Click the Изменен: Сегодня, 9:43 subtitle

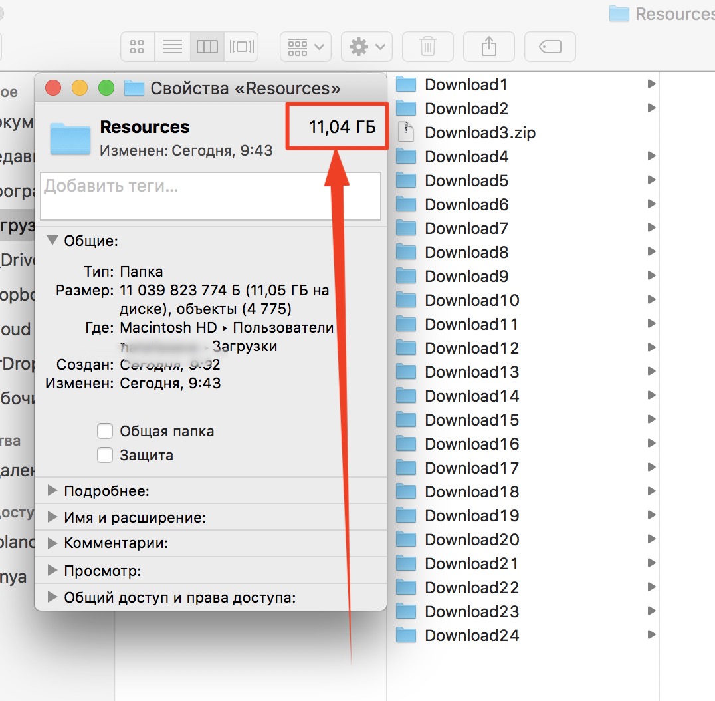186,150
